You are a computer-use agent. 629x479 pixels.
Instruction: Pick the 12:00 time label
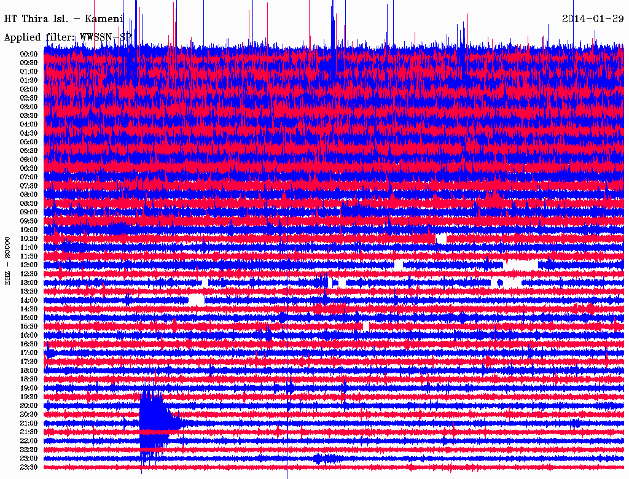click(x=29, y=265)
